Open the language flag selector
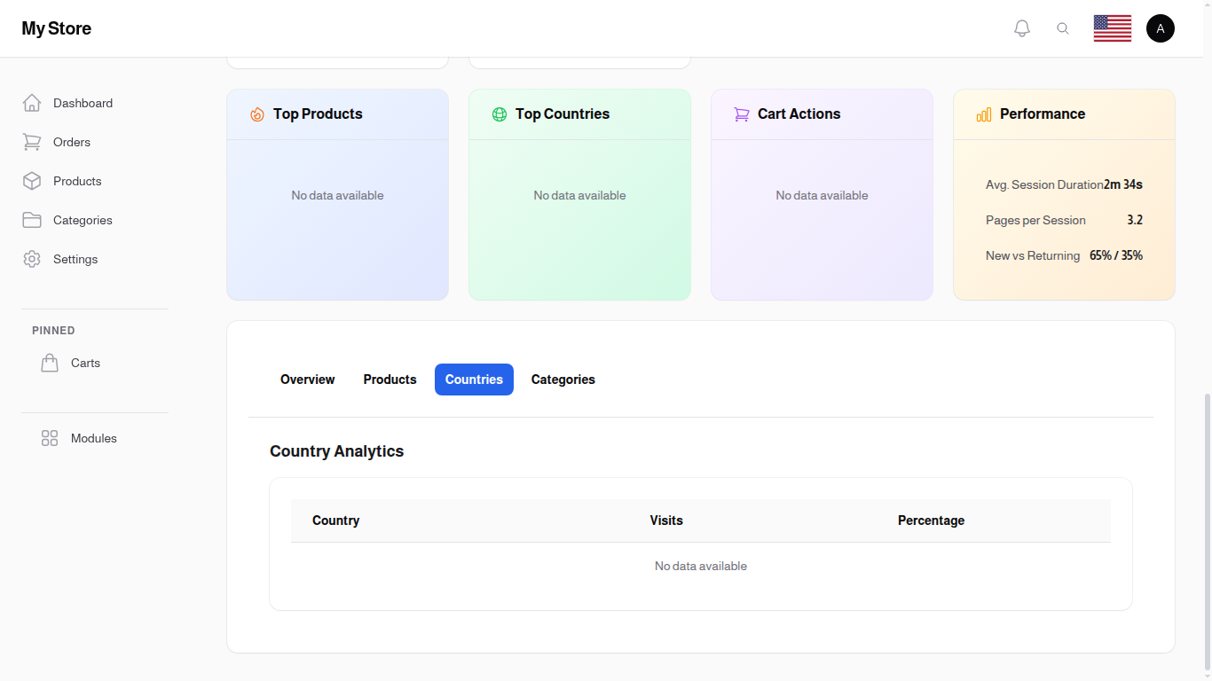Image resolution: width=1212 pixels, height=681 pixels. pyautogui.click(x=1112, y=27)
